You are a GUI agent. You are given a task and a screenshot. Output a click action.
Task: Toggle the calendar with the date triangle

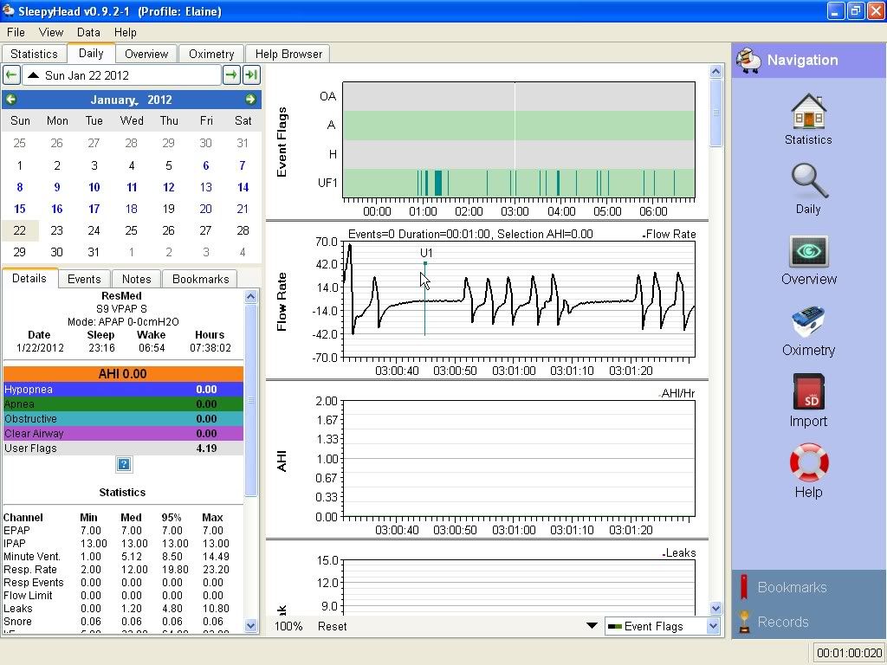(x=34, y=75)
